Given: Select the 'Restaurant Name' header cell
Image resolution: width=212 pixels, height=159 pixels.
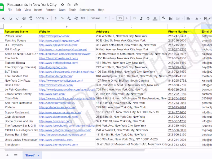Looking at the screenshot, I should click(x=21, y=32).
